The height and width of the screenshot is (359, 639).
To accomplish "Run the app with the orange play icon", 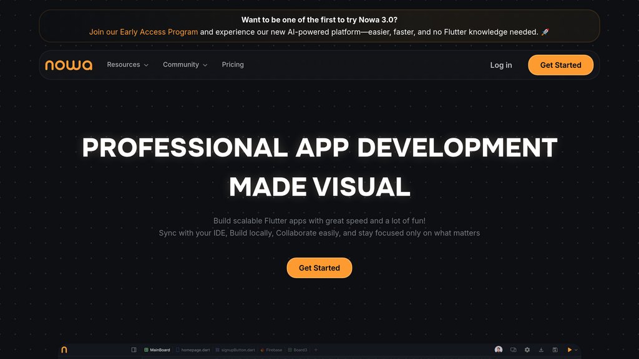I will [569, 350].
